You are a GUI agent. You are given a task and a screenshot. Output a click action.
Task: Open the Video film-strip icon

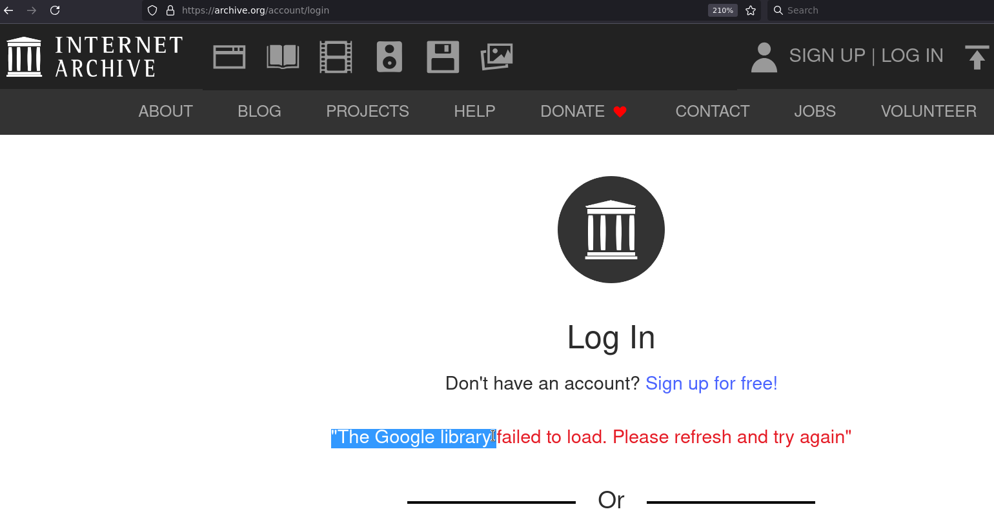[336, 57]
